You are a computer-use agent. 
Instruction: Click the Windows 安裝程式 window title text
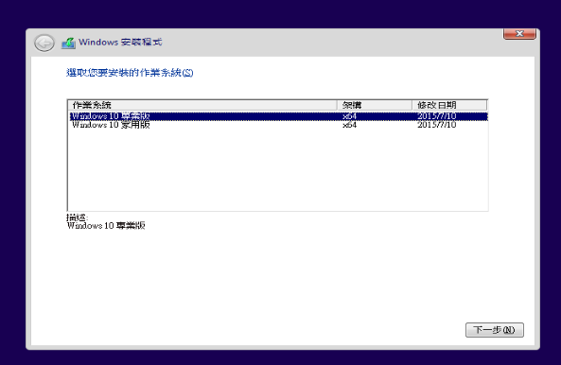tap(120, 43)
